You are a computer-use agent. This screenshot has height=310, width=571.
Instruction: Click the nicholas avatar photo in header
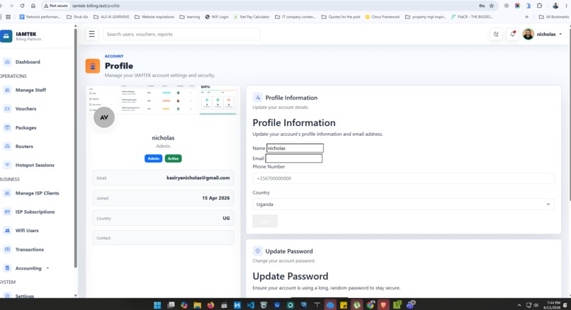(528, 34)
